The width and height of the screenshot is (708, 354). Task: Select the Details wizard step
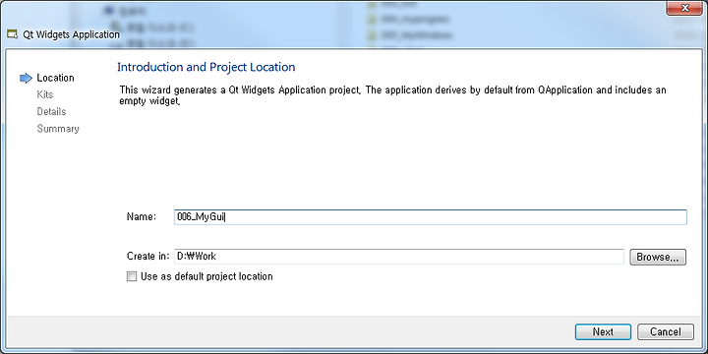(51, 111)
